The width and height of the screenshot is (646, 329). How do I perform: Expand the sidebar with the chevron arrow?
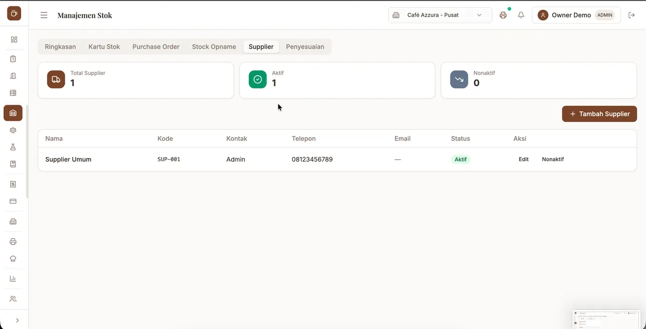(x=17, y=320)
